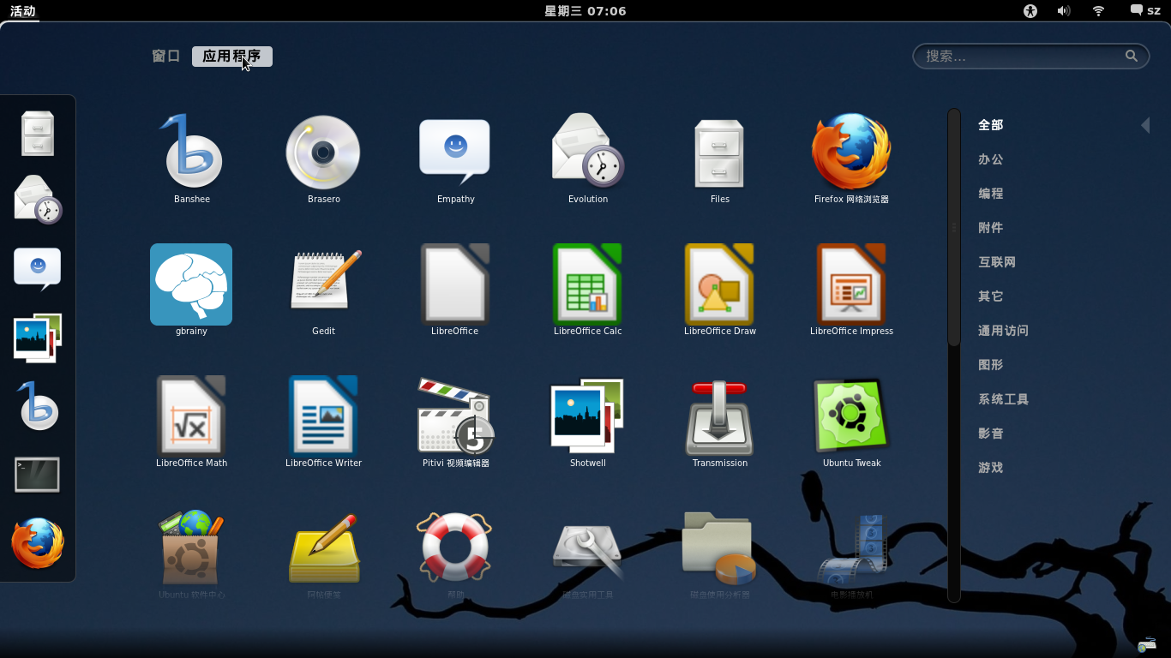The image size is (1171, 658).
Task: Click the 活动 button in top bar
Action: (23, 11)
